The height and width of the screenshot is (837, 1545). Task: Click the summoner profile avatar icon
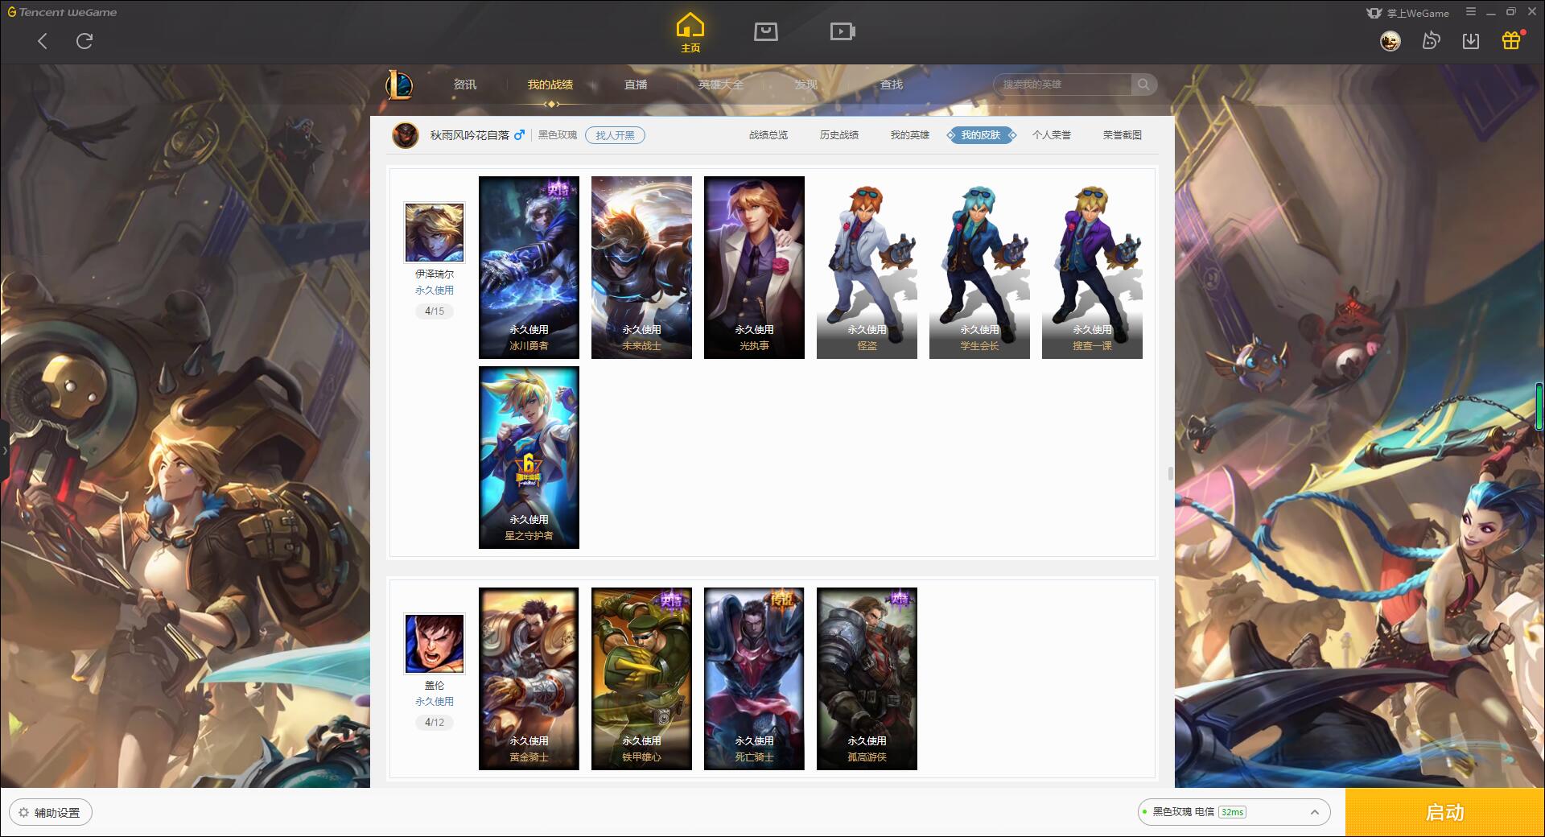pyautogui.click(x=406, y=135)
